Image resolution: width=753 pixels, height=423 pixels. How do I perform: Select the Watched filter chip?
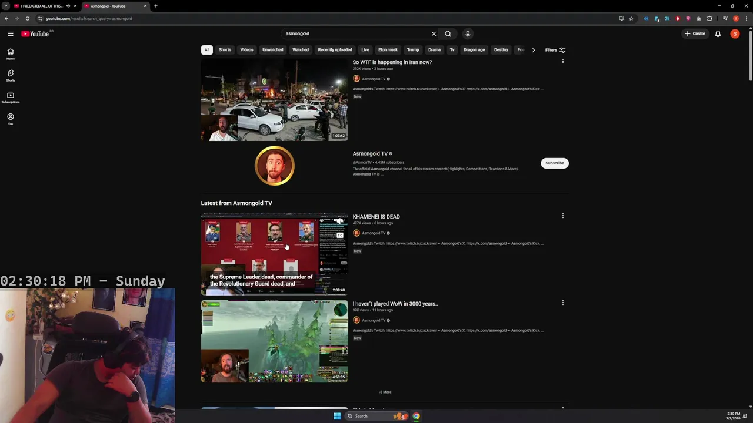tap(301, 50)
